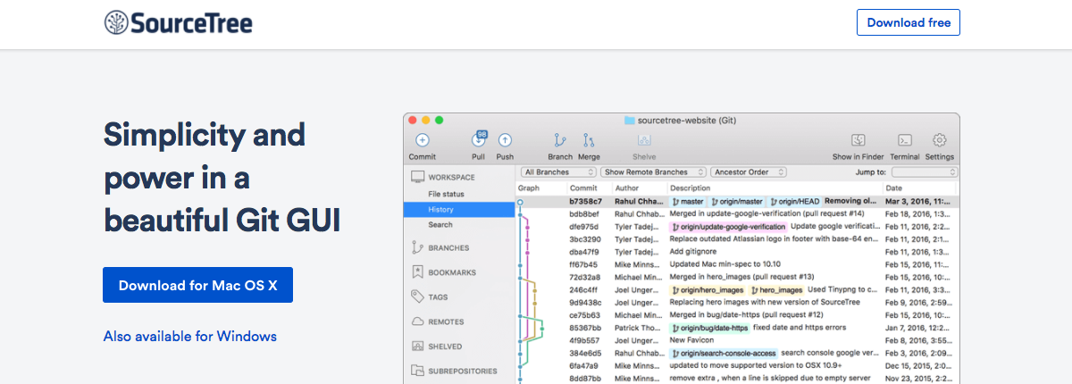Open Terminal from the toolbar
This screenshot has width=1072, height=384.
905,140
